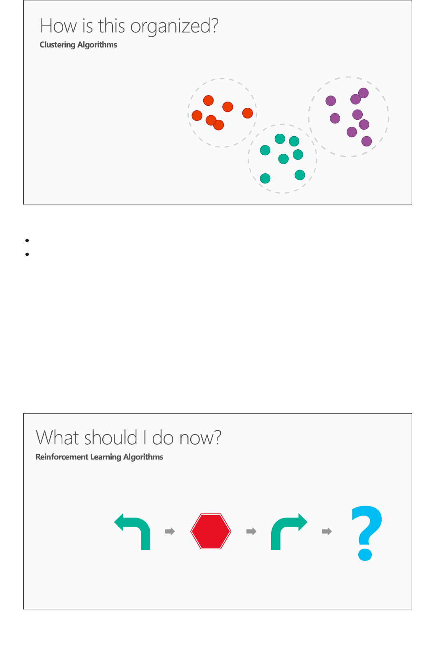Click the leftmost red dot in red cluster
Image resolution: width=442 pixels, height=646 pixels.
[x=197, y=116]
